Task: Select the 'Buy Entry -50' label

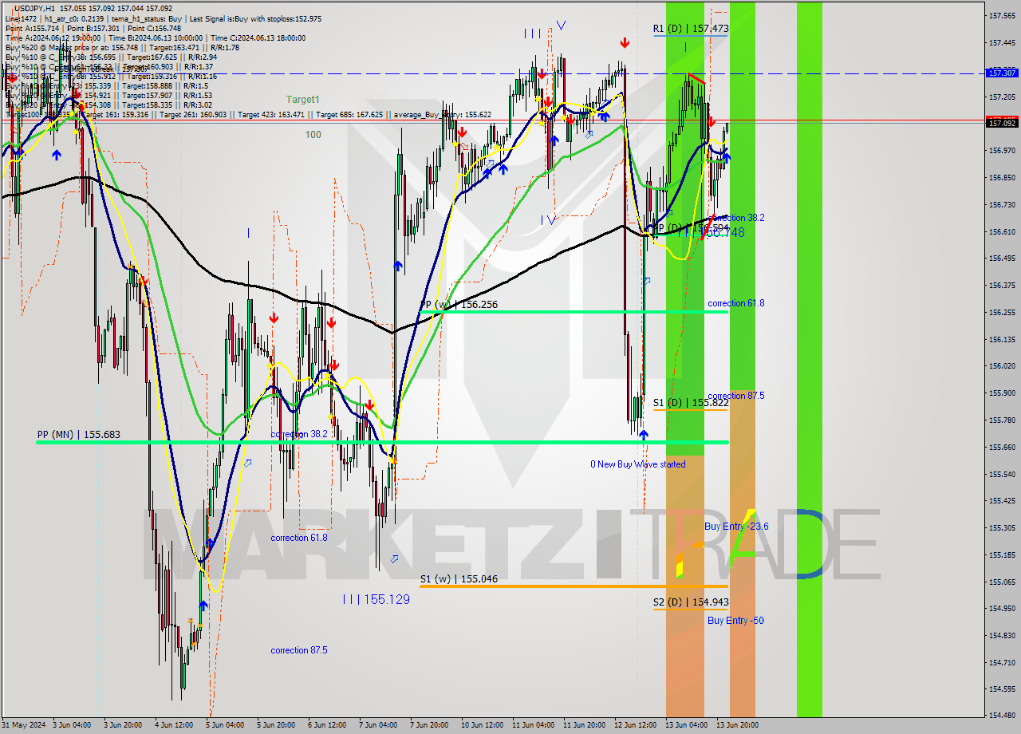Action: pyautogui.click(x=735, y=621)
